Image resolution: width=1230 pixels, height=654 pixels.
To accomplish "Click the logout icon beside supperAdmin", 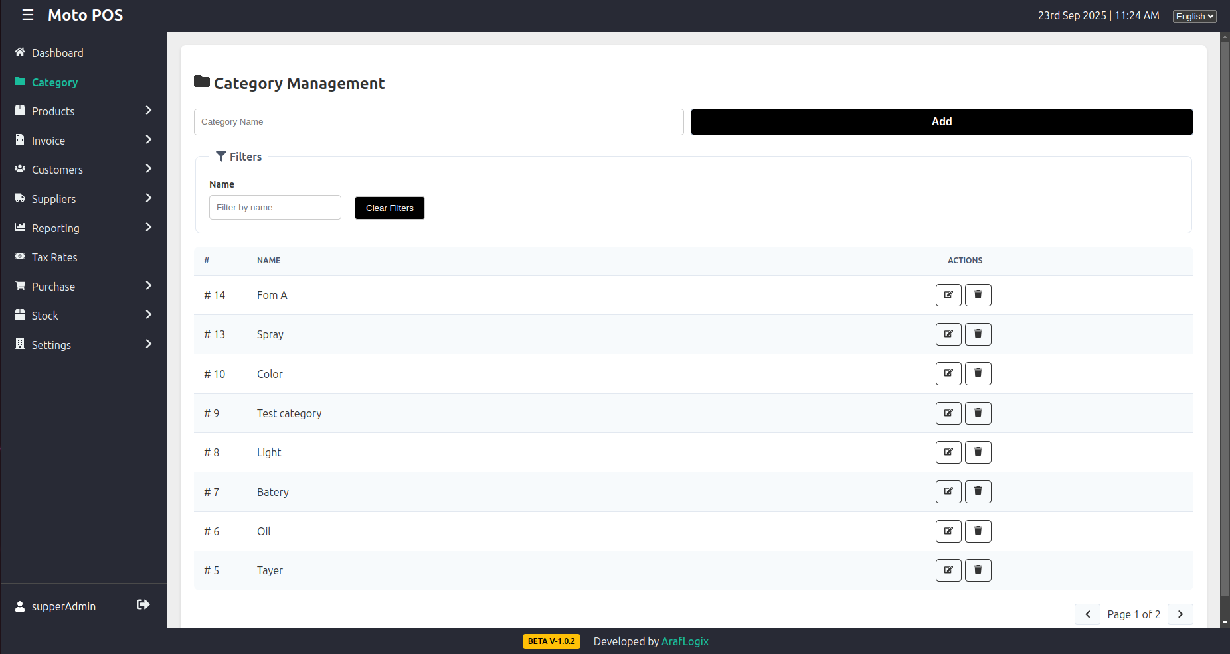I will (x=143, y=605).
